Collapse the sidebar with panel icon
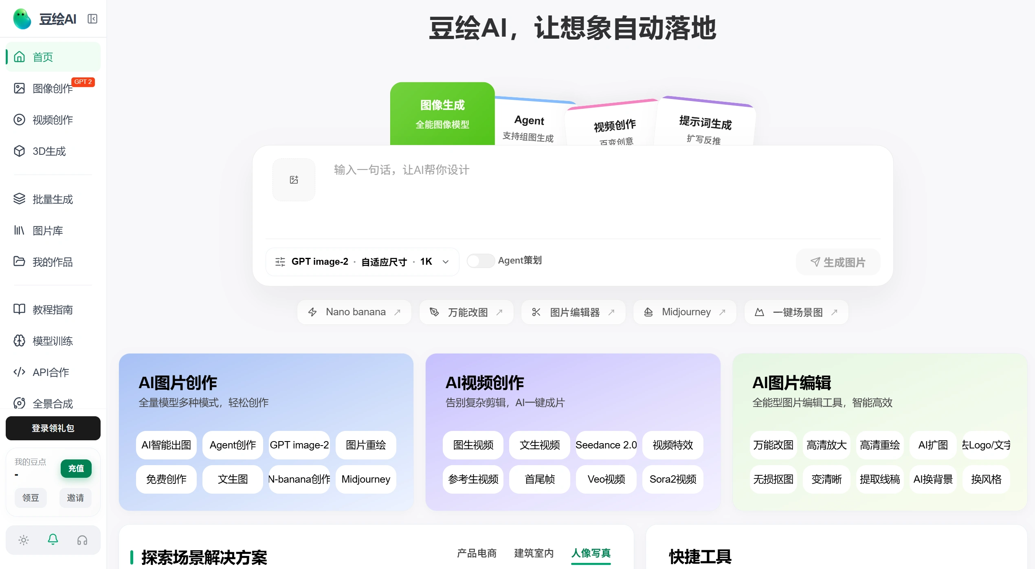This screenshot has height=569, width=1035. pyautogui.click(x=92, y=19)
